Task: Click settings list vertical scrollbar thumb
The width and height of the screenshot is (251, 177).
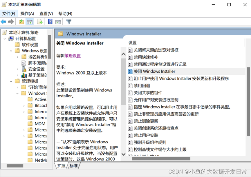Action: pos(248,102)
